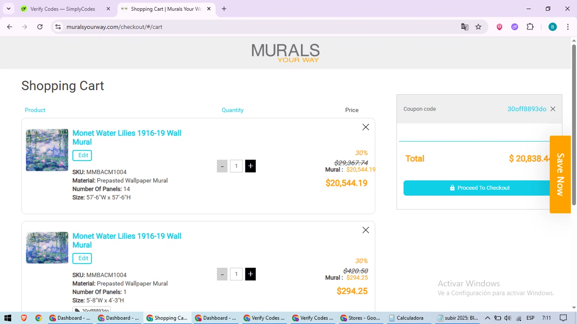Open the battery tray icon
This screenshot has width=577, height=324.
pyautogui.click(x=498, y=318)
